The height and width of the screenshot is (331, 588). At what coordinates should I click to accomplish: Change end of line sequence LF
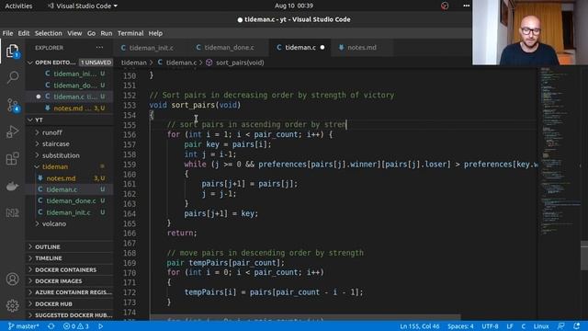[x=510, y=326]
